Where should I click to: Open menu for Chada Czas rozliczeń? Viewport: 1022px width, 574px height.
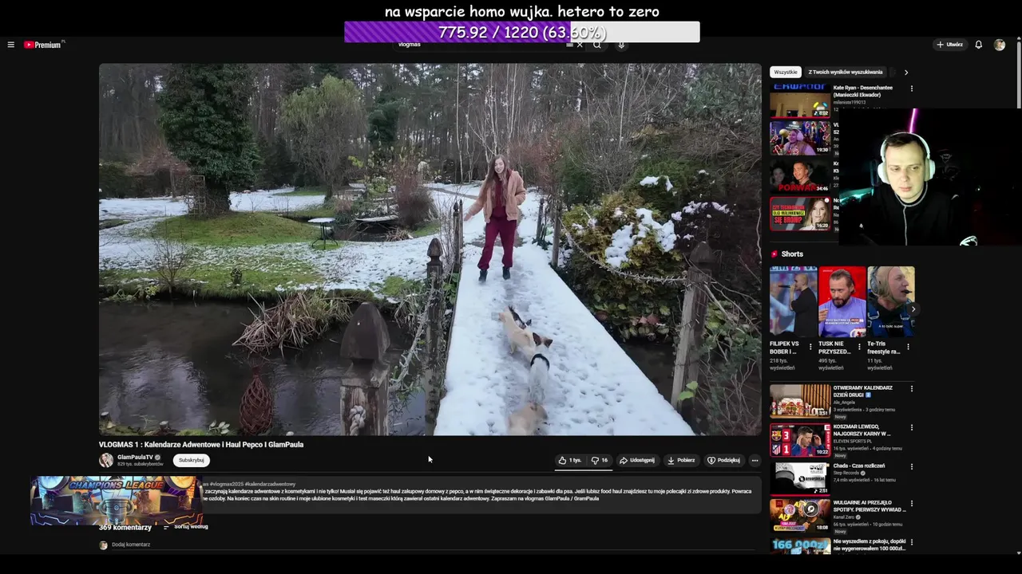[x=912, y=466]
